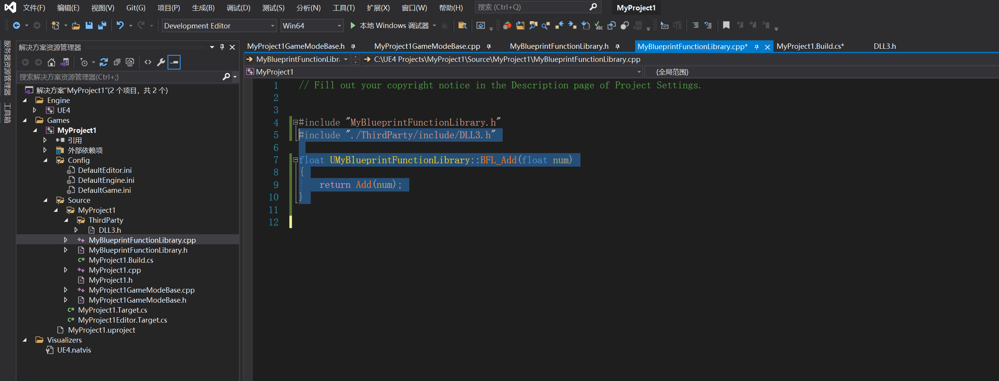
Task: Toggle auto-hide pin on Solution Explorer panel
Action: click(222, 47)
